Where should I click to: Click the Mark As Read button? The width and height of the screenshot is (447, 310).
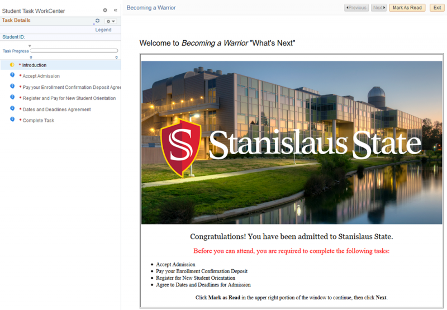(x=407, y=8)
